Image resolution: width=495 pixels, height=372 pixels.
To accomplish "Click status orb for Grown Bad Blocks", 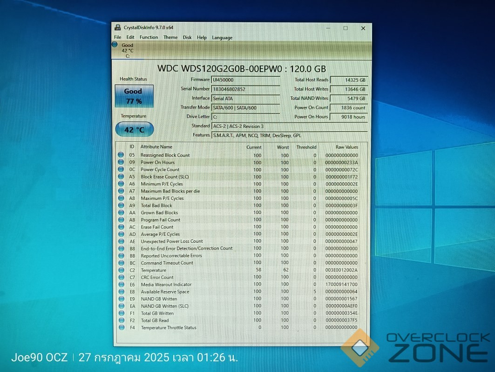I will (x=121, y=213).
